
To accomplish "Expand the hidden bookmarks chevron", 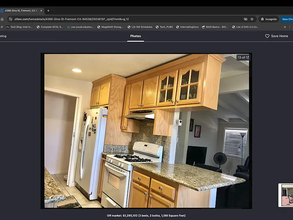I will 285,27.
